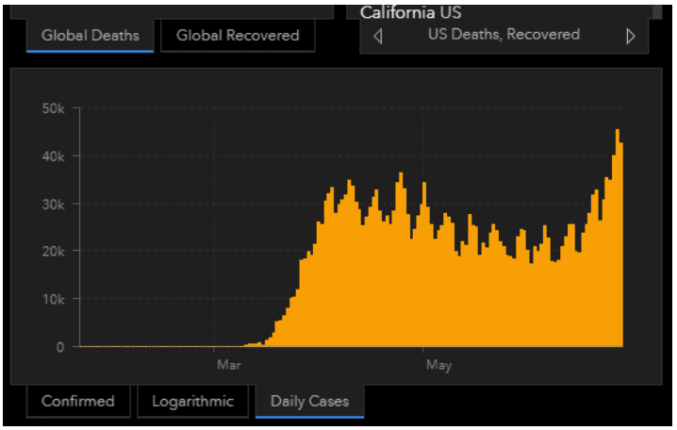The width and height of the screenshot is (677, 430).
Task: Go to previous panel with left arrow
Action: pos(378,36)
